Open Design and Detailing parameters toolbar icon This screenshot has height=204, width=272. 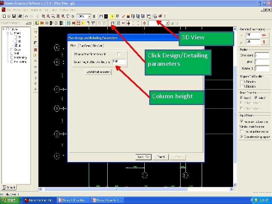coord(113,23)
